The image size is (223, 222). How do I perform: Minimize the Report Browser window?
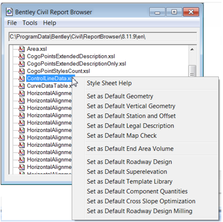coord(157,12)
